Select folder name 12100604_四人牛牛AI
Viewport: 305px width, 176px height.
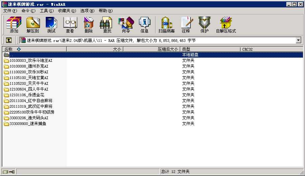pyautogui.click(x=29, y=89)
